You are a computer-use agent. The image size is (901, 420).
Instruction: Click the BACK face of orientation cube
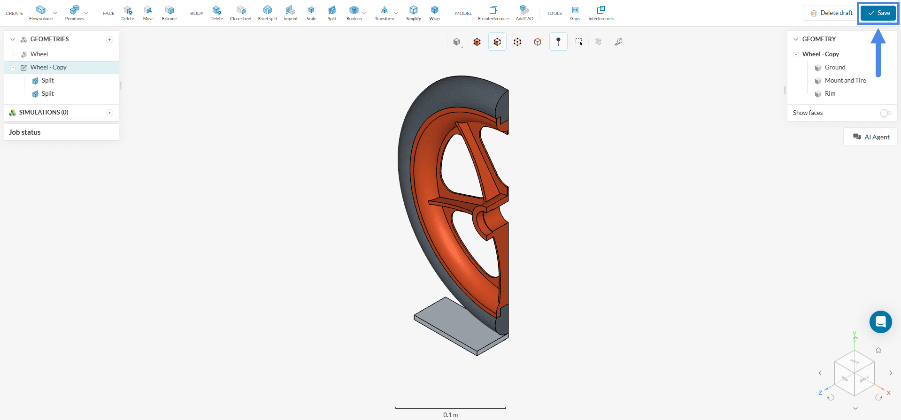pyautogui.click(x=864, y=379)
